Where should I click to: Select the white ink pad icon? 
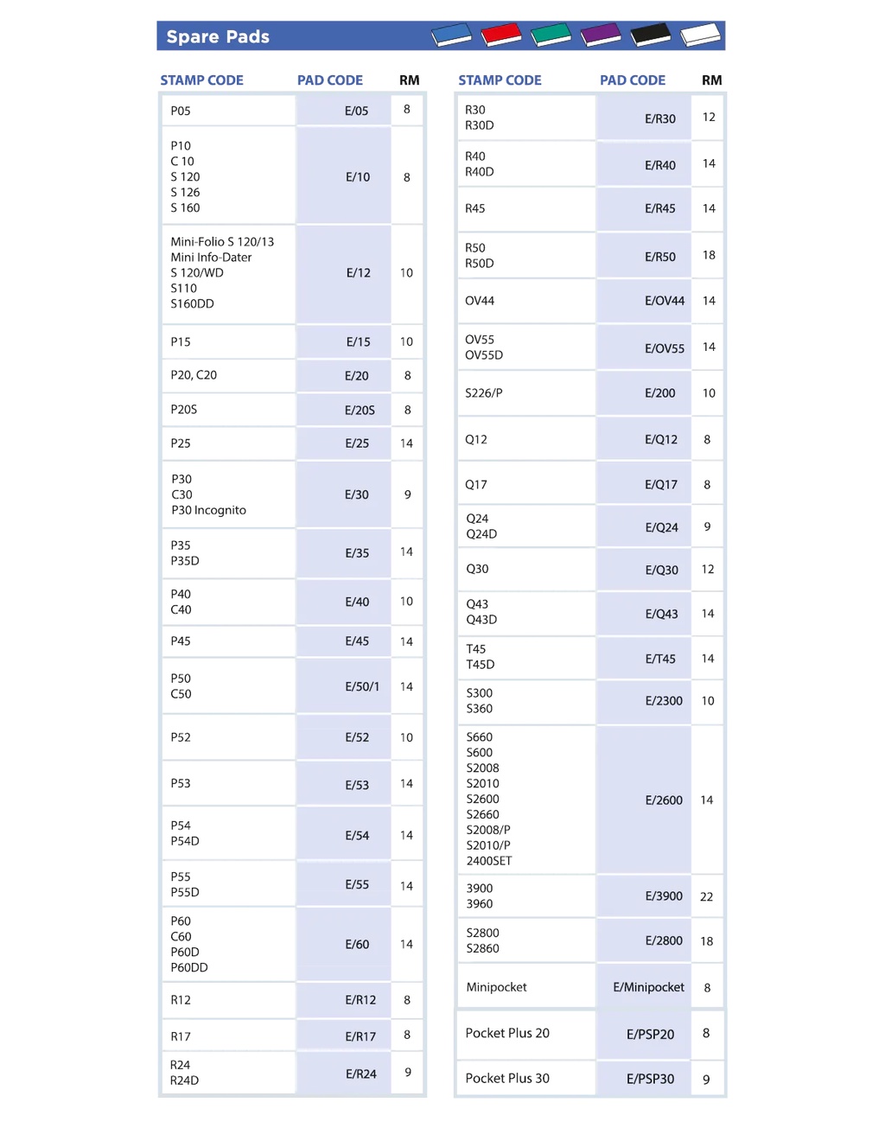point(700,35)
